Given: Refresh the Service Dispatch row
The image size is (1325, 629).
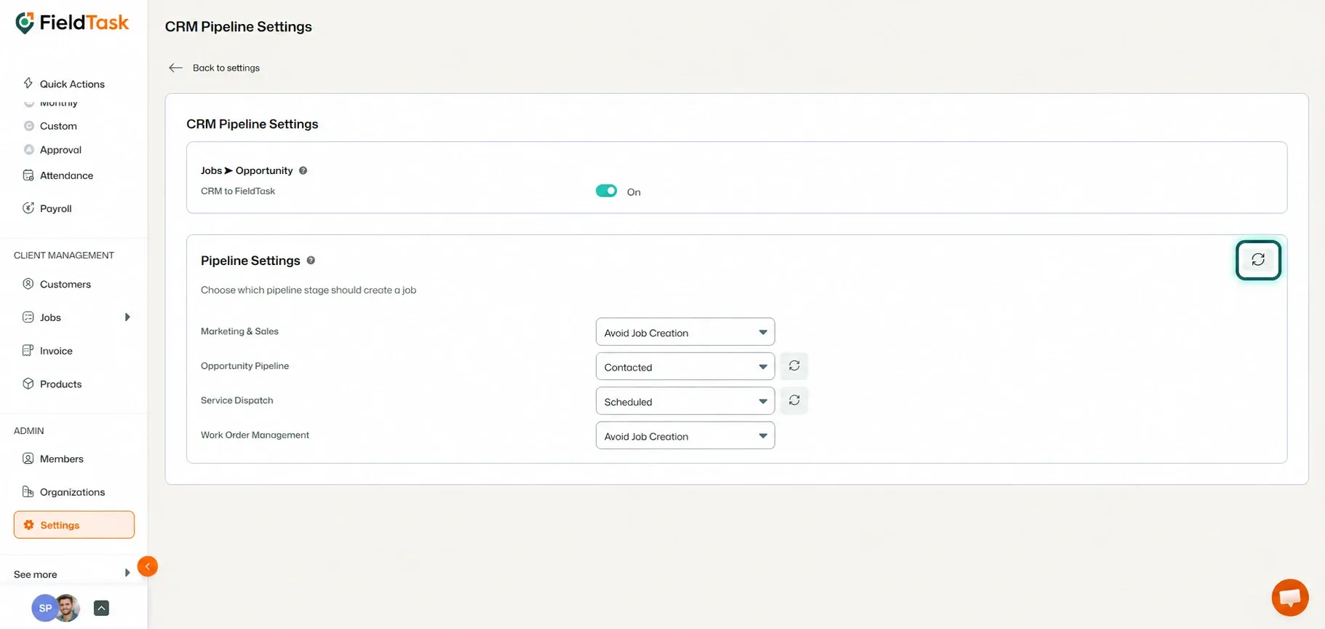Looking at the screenshot, I should 794,400.
